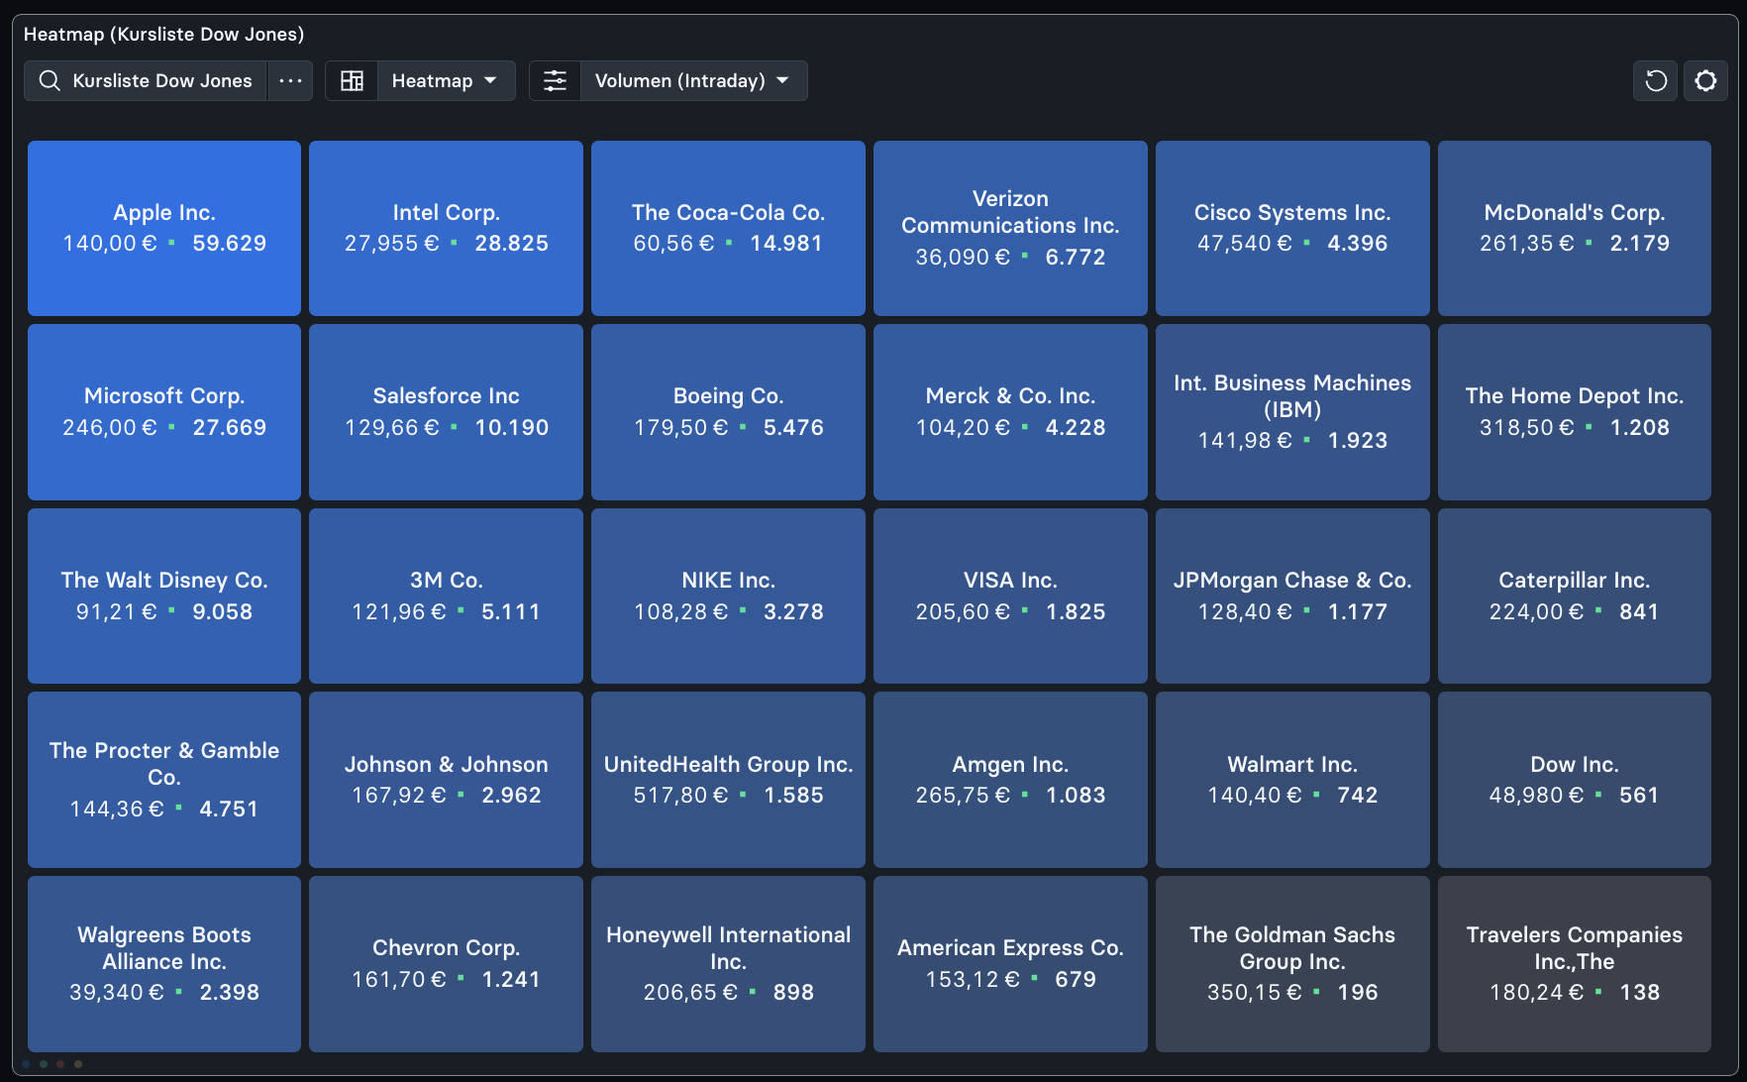Click the filter sliders icon
This screenshot has width=1747, height=1082.
tap(556, 80)
